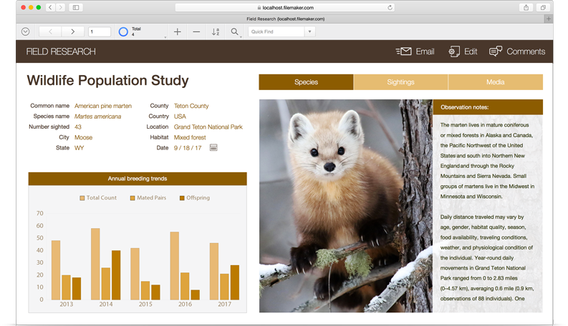Click Location Grand Teton National Park
Image resolution: width=568 pixels, height=326 pixels.
point(208,127)
